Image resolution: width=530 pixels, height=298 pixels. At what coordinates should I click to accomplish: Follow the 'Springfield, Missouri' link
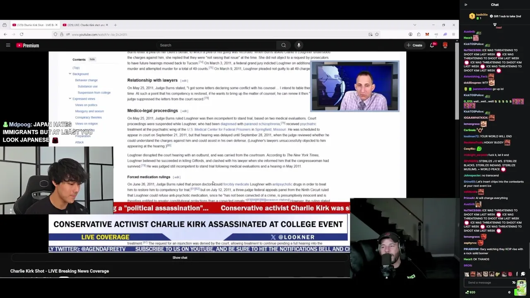tap(270, 130)
